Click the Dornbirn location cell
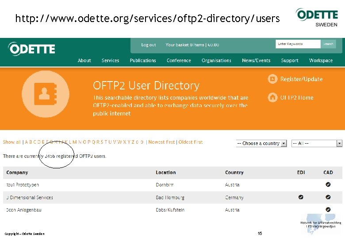 tap(165, 185)
